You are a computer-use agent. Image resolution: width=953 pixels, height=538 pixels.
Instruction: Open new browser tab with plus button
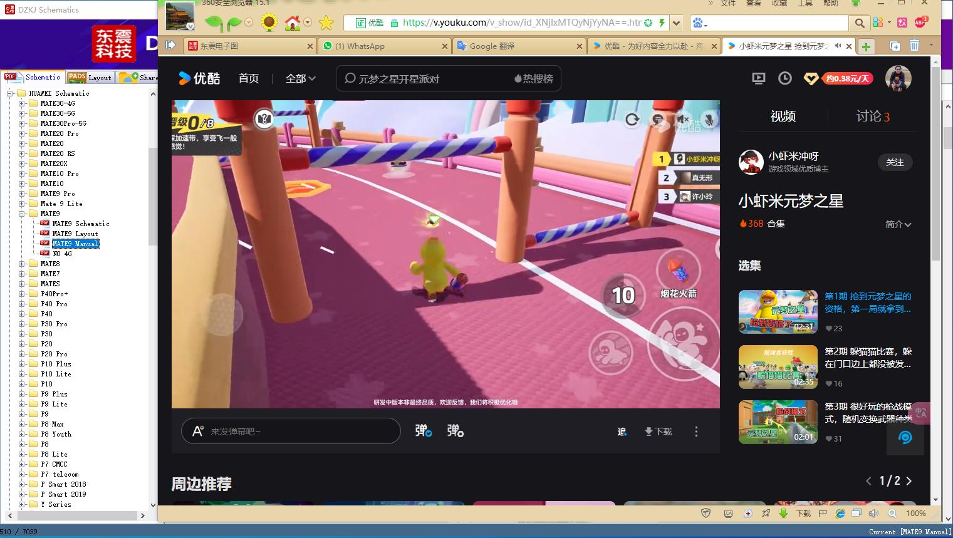[866, 46]
